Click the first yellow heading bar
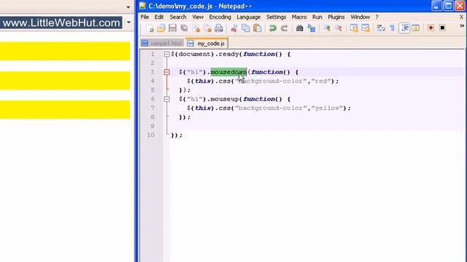Viewport: 467px width, 262px height. click(x=65, y=51)
